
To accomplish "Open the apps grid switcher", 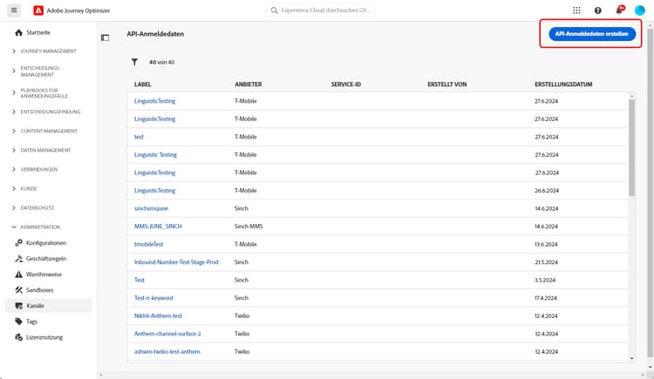I will tap(576, 10).
